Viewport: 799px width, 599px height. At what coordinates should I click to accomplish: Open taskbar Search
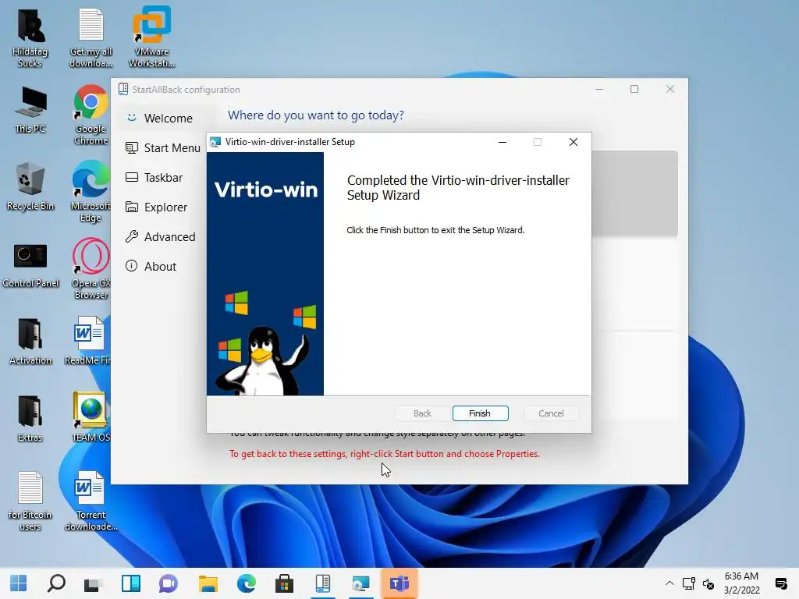point(56,583)
